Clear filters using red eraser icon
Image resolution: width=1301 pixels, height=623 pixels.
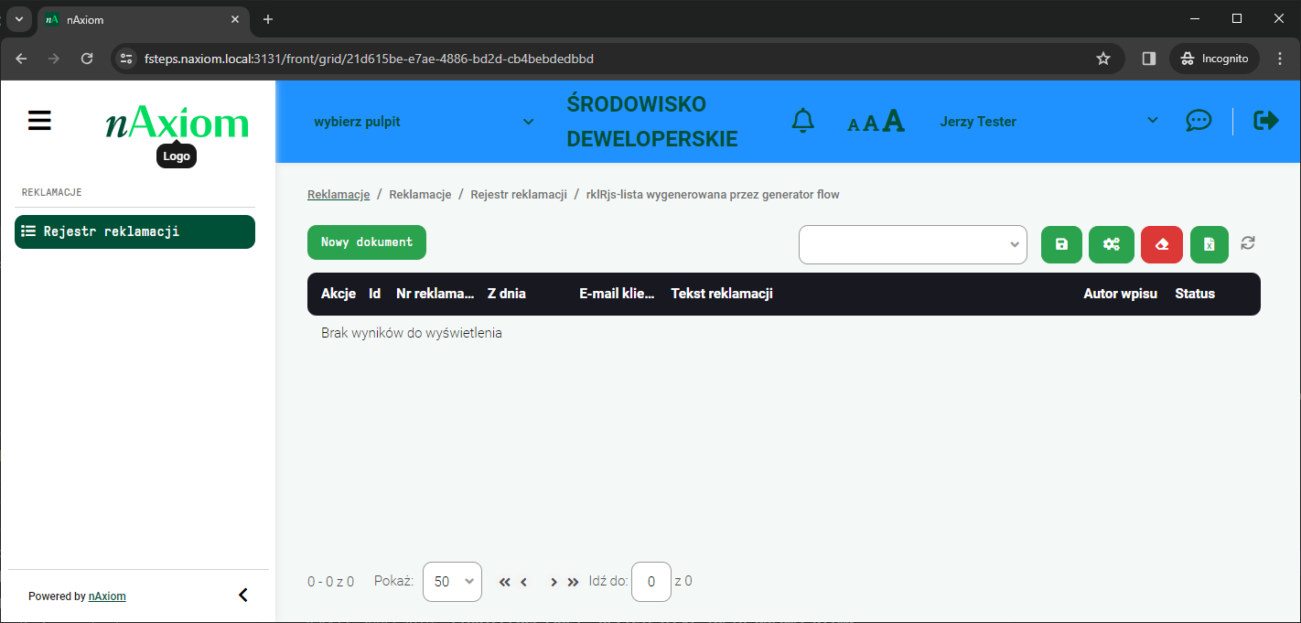click(1162, 244)
